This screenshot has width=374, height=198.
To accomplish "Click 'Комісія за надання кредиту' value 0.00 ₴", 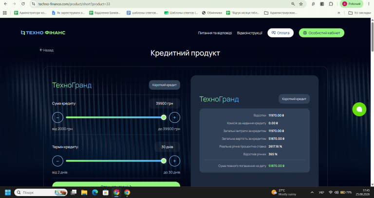I will [x=273, y=123].
